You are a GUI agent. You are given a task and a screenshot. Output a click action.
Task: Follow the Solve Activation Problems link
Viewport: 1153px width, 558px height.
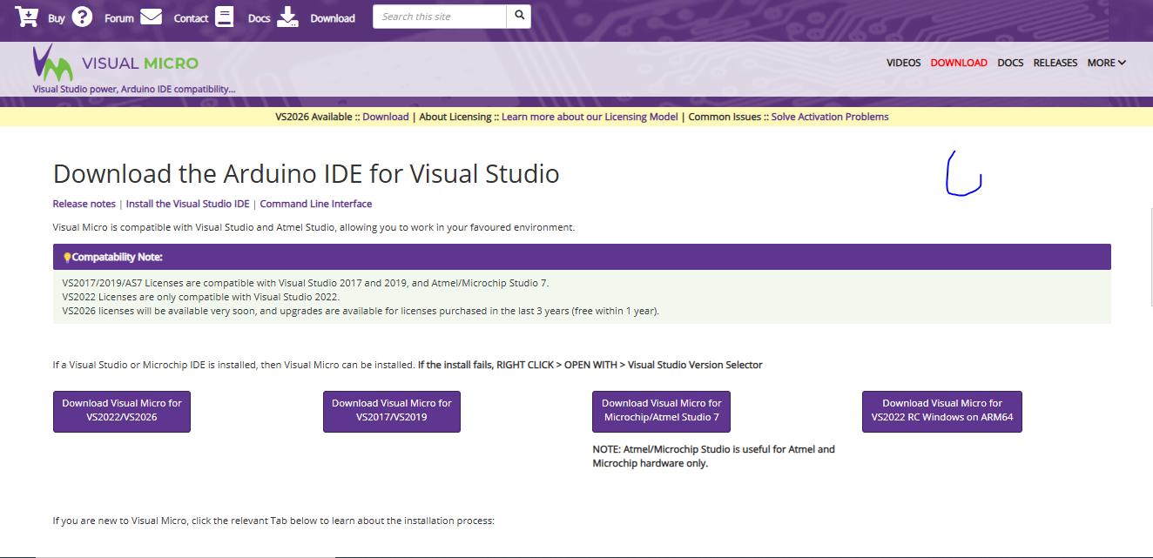829,117
